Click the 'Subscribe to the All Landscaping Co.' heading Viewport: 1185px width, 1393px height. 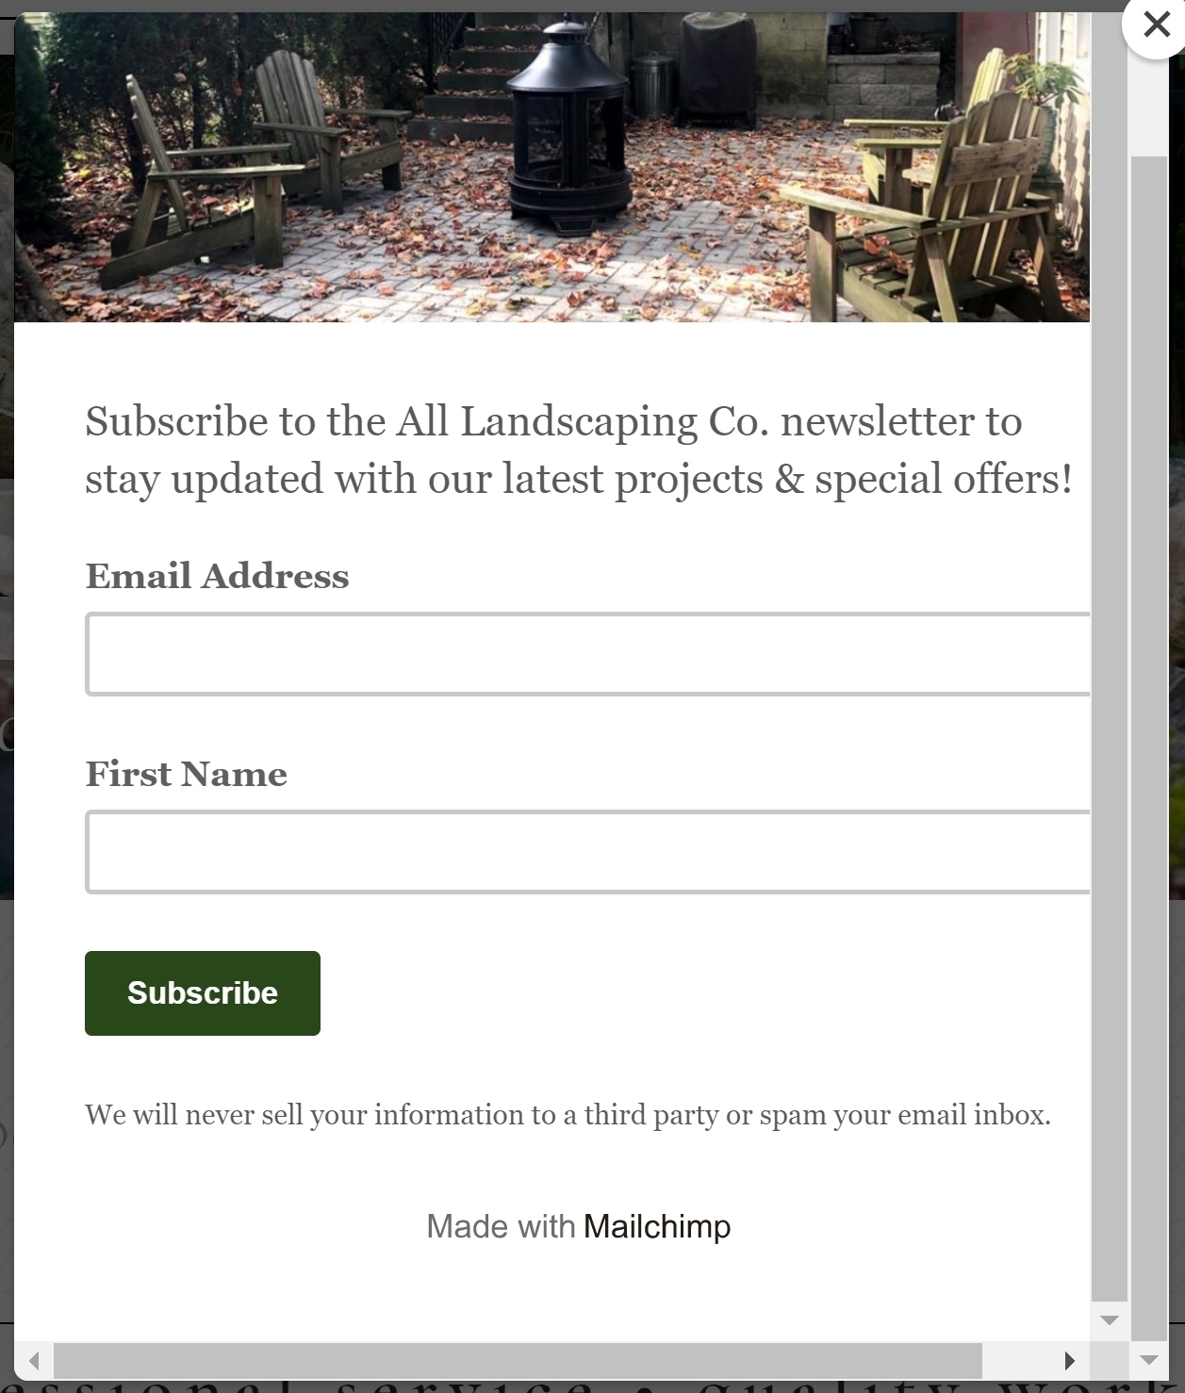coord(579,450)
